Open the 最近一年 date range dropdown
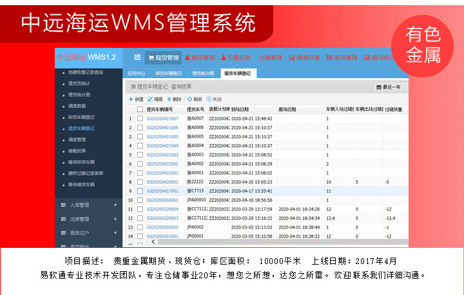This screenshot has height=295, width=464. click(387, 86)
